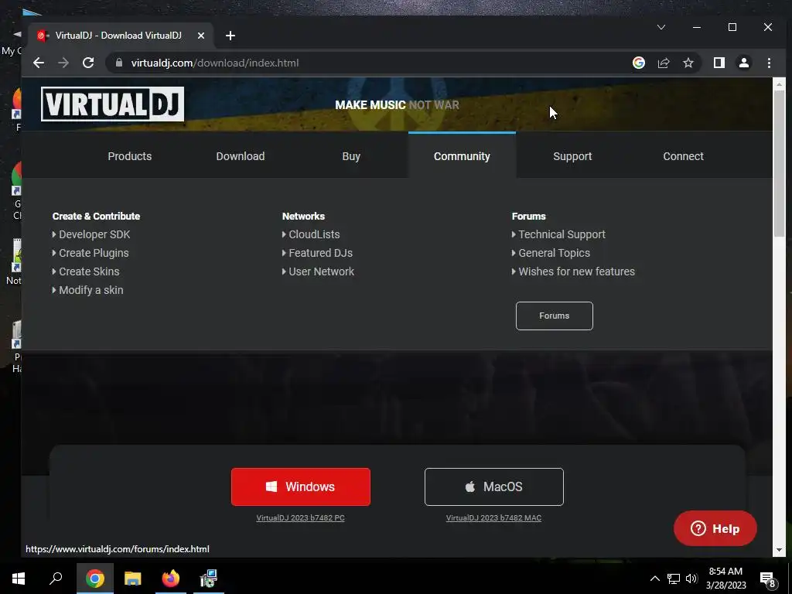Click the scrollbar up arrow
Image resolution: width=792 pixels, height=594 pixels.
click(779, 84)
